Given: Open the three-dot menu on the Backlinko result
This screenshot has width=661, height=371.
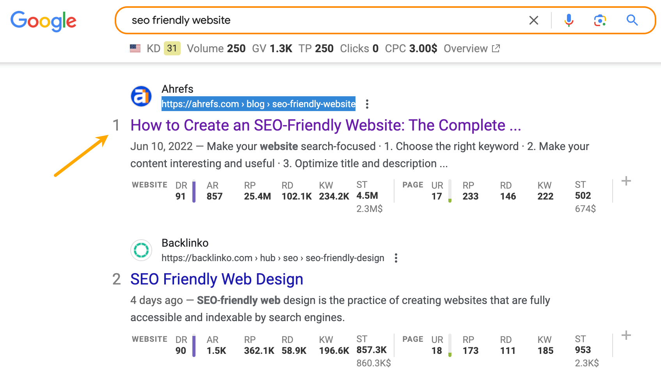Looking at the screenshot, I should (x=396, y=258).
